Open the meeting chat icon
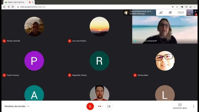Screen dimensions: 199x112 tap(170, 12)
